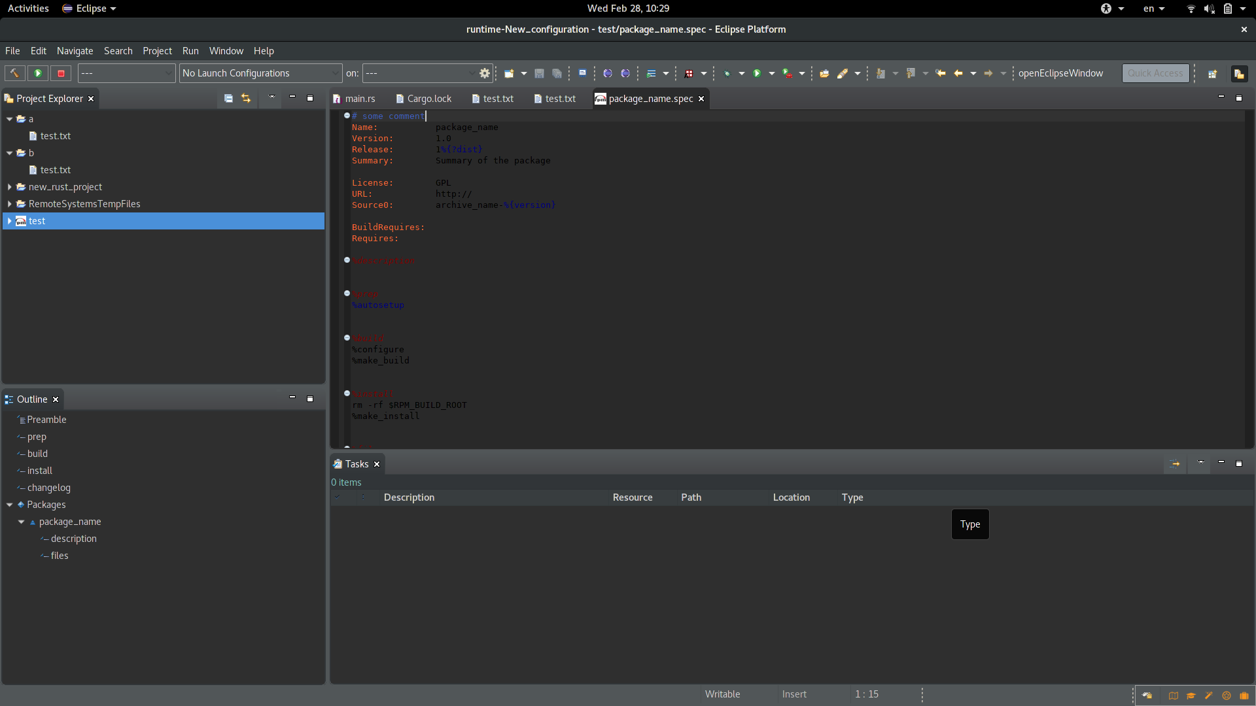Open launch target settings via gear icon
Viewport: 1256px width, 706px height.
tap(485, 73)
